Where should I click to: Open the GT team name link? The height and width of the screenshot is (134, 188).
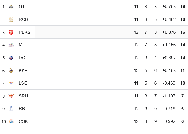[x=22, y=7]
